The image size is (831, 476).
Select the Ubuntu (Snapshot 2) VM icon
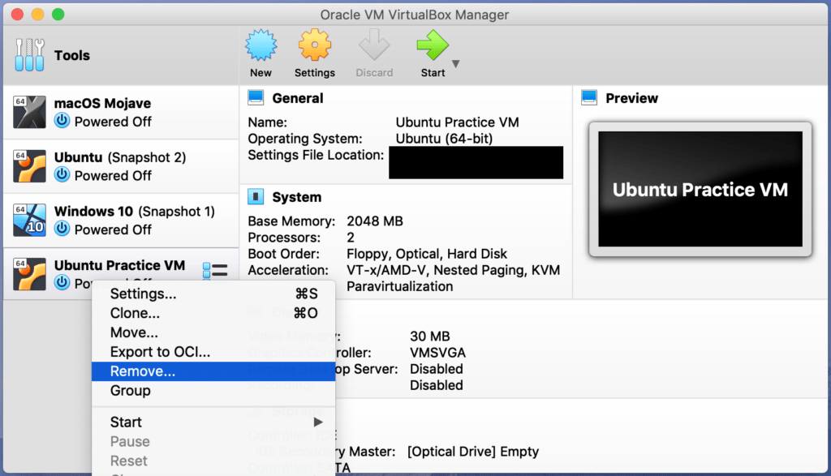[x=30, y=166]
